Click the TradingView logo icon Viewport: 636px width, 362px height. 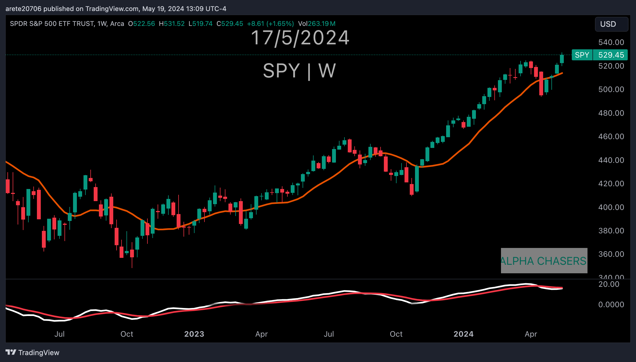click(11, 352)
